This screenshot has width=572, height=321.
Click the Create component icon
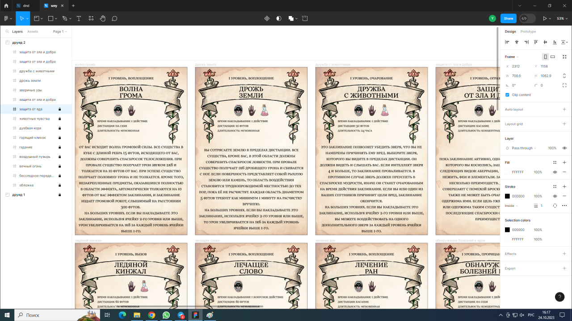point(267,18)
